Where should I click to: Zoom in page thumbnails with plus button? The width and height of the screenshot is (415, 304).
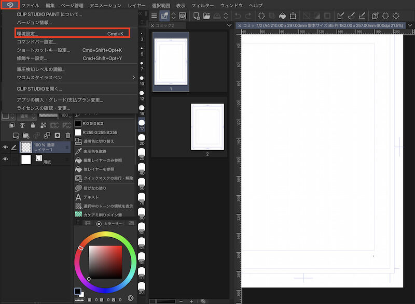click(x=191, y=301)
